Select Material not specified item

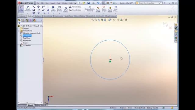[x=32, y=33]
